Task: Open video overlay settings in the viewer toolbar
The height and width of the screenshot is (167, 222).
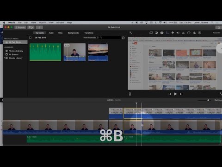Action: pyautogui.click(x=151, y=33)
